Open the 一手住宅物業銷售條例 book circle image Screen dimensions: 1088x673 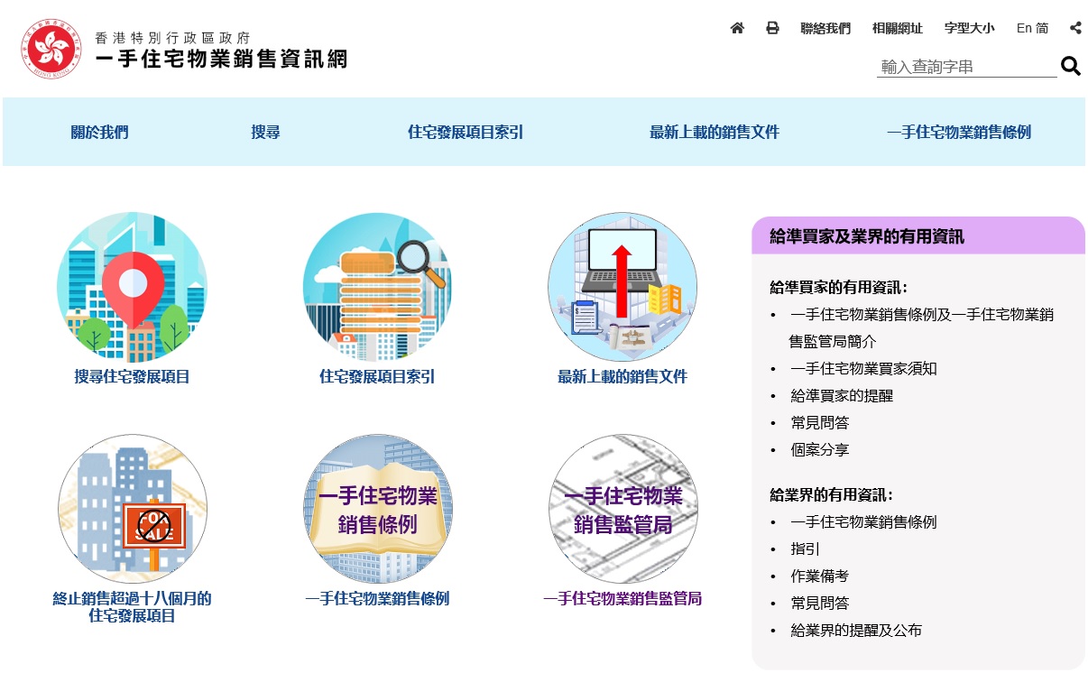pyautogui.click(x=377, y=509)
